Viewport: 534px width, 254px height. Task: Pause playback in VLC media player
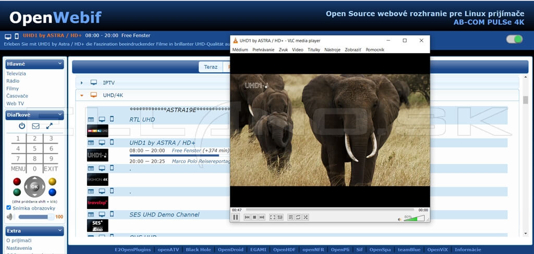(236, 217)
